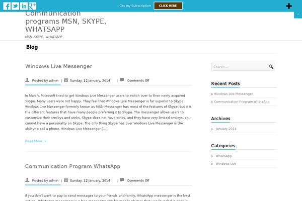The image size is (302, 201).
Task: Click calendar icon of Windows Live Messenger post
Action: [66, 80]
